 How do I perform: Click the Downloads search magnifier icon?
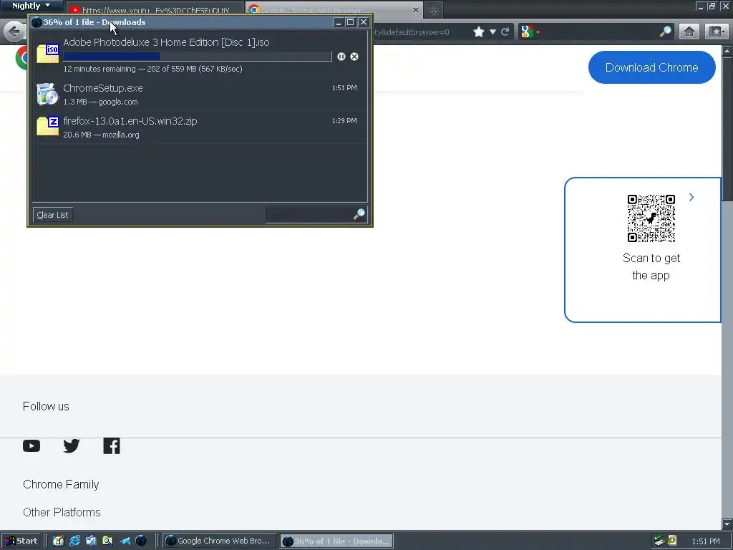(359, 214)
